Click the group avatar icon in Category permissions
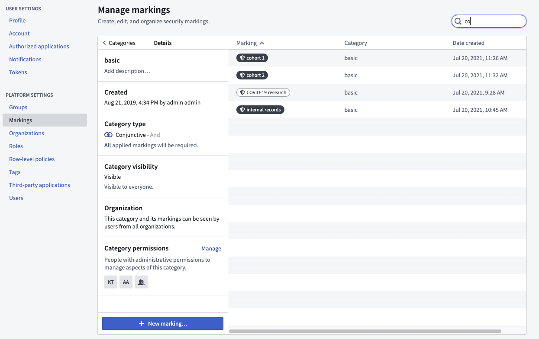Screen dimensions: 539x339 [141, 282]
